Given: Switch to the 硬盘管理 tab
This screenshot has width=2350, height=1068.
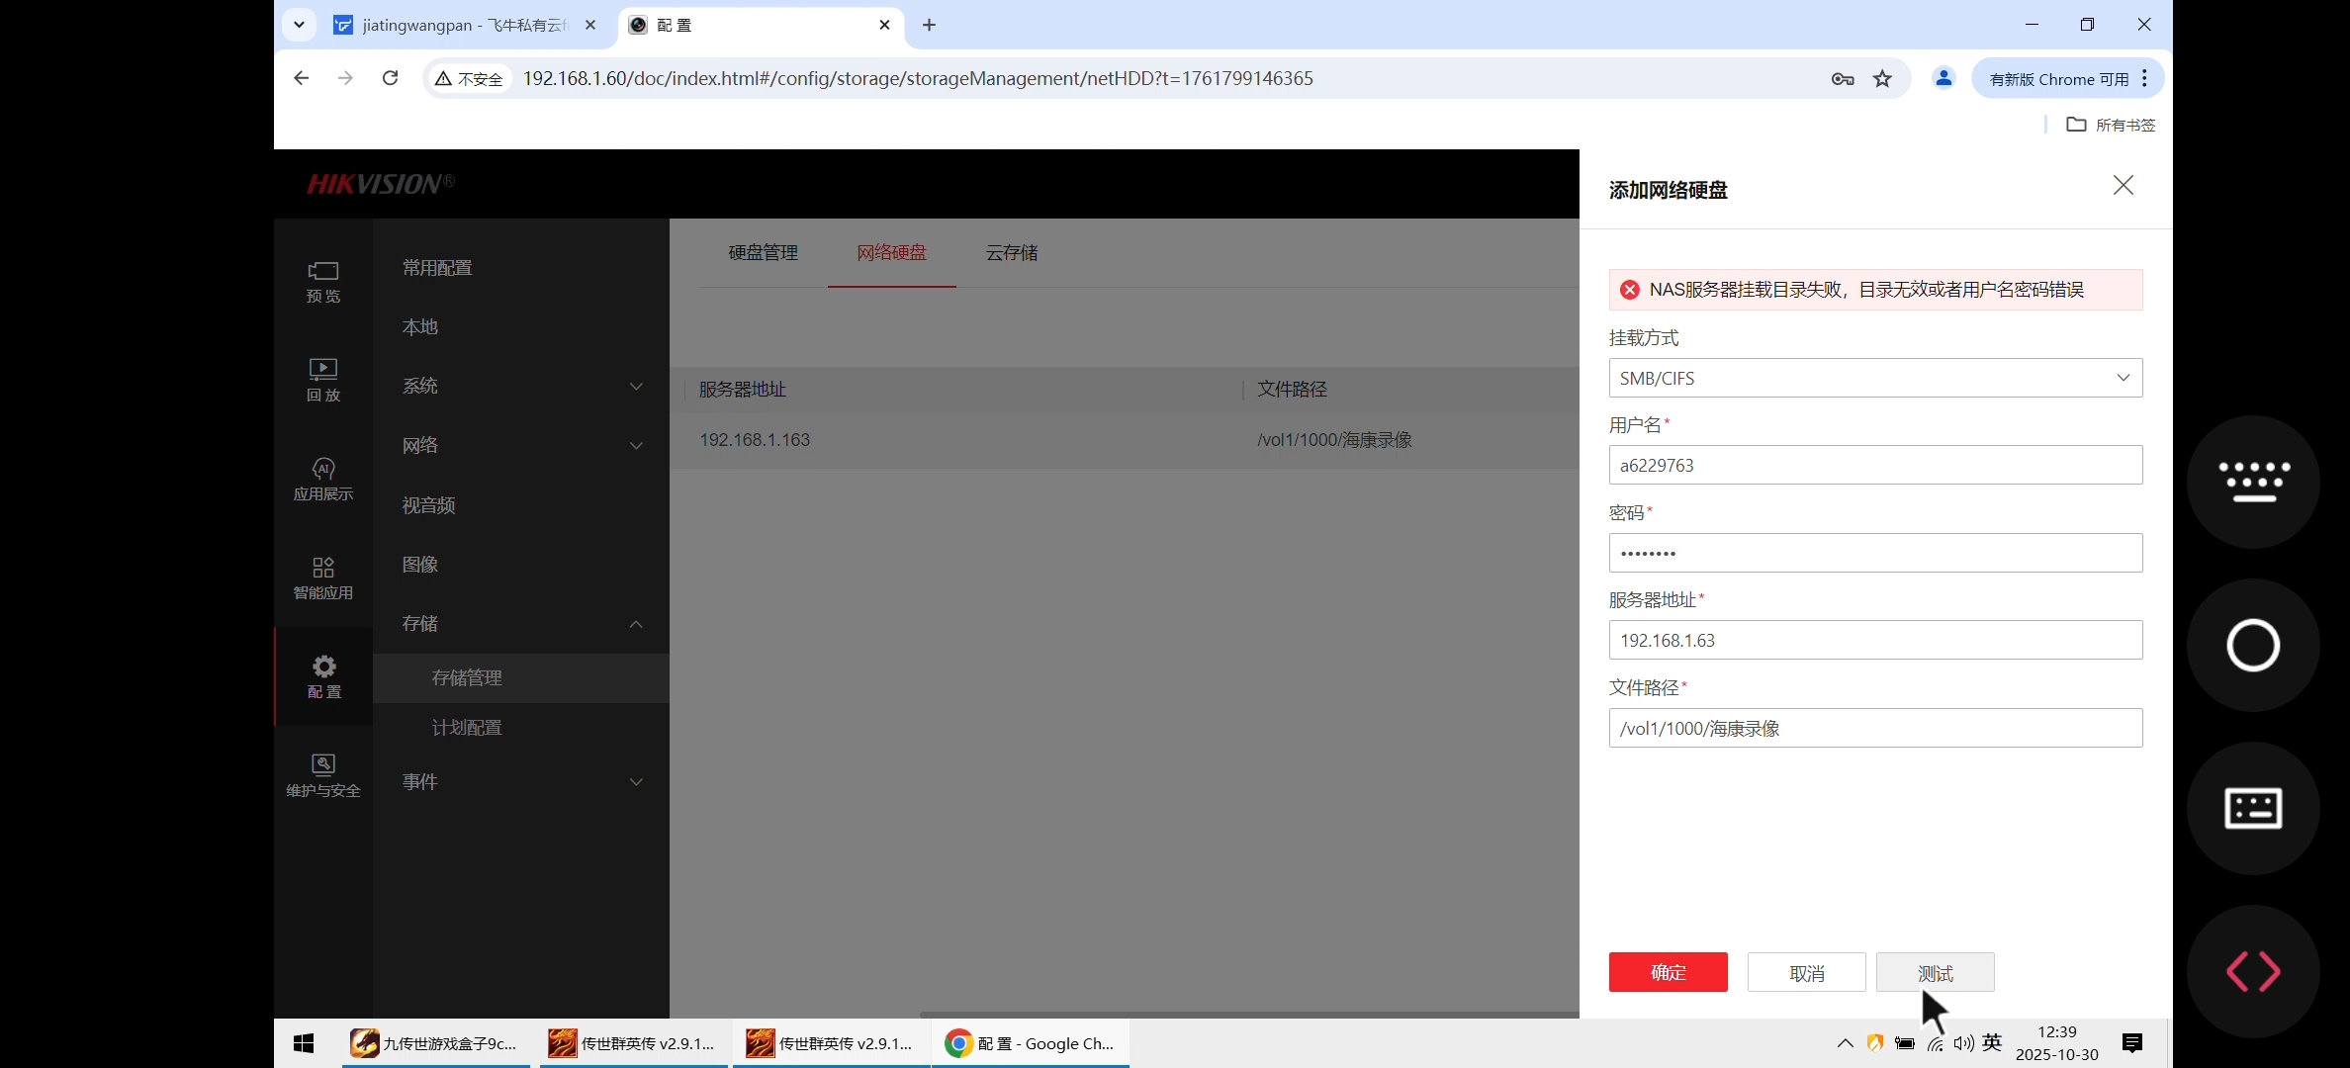Looking at the screenshot, I should [x=763, y=252].
